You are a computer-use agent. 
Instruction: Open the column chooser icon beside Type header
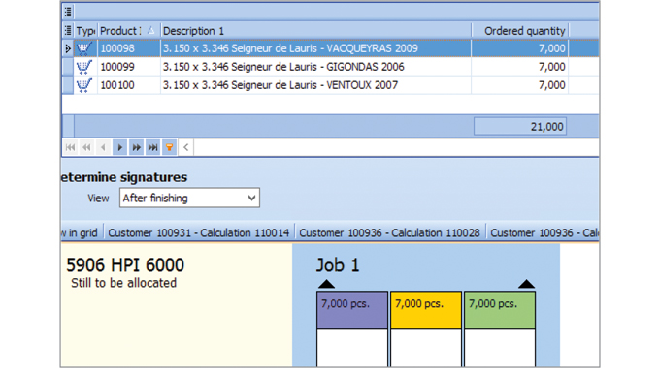[x=68, y=31]
